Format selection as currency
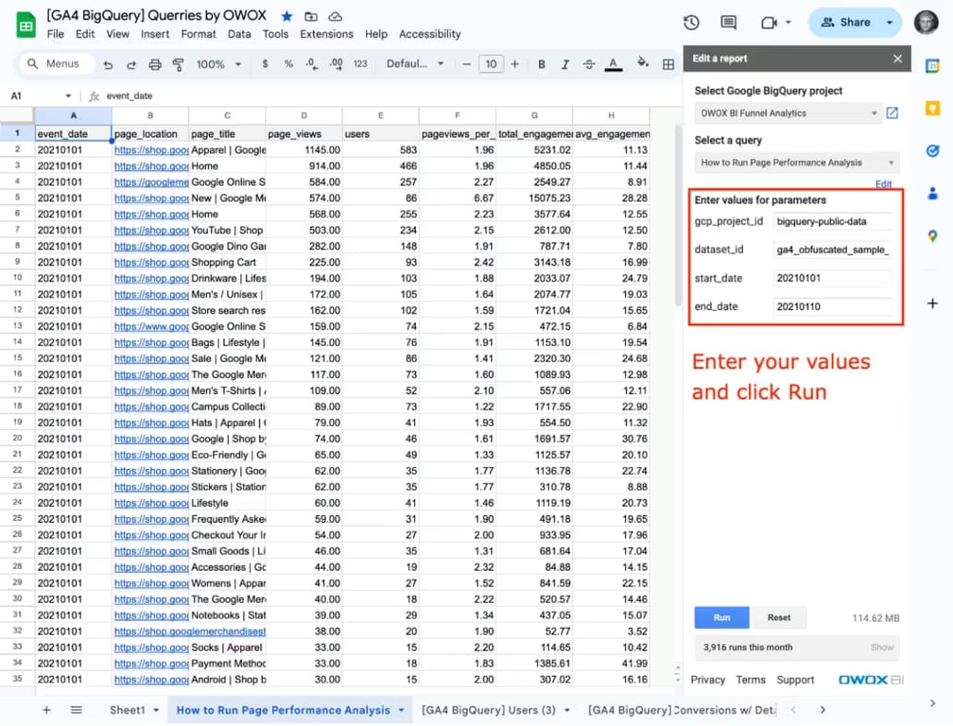The width and height of the screenshot is (953, 726). pyautogui.click(x=265, y=63)
